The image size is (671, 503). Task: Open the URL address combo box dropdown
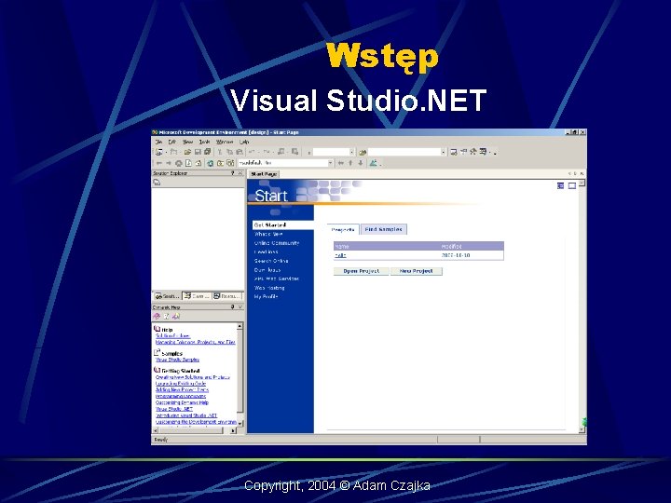pos(330,163)
